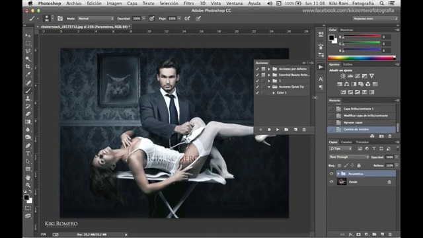
Task: Hide the Fondo layer
Action: click(332, 182)
